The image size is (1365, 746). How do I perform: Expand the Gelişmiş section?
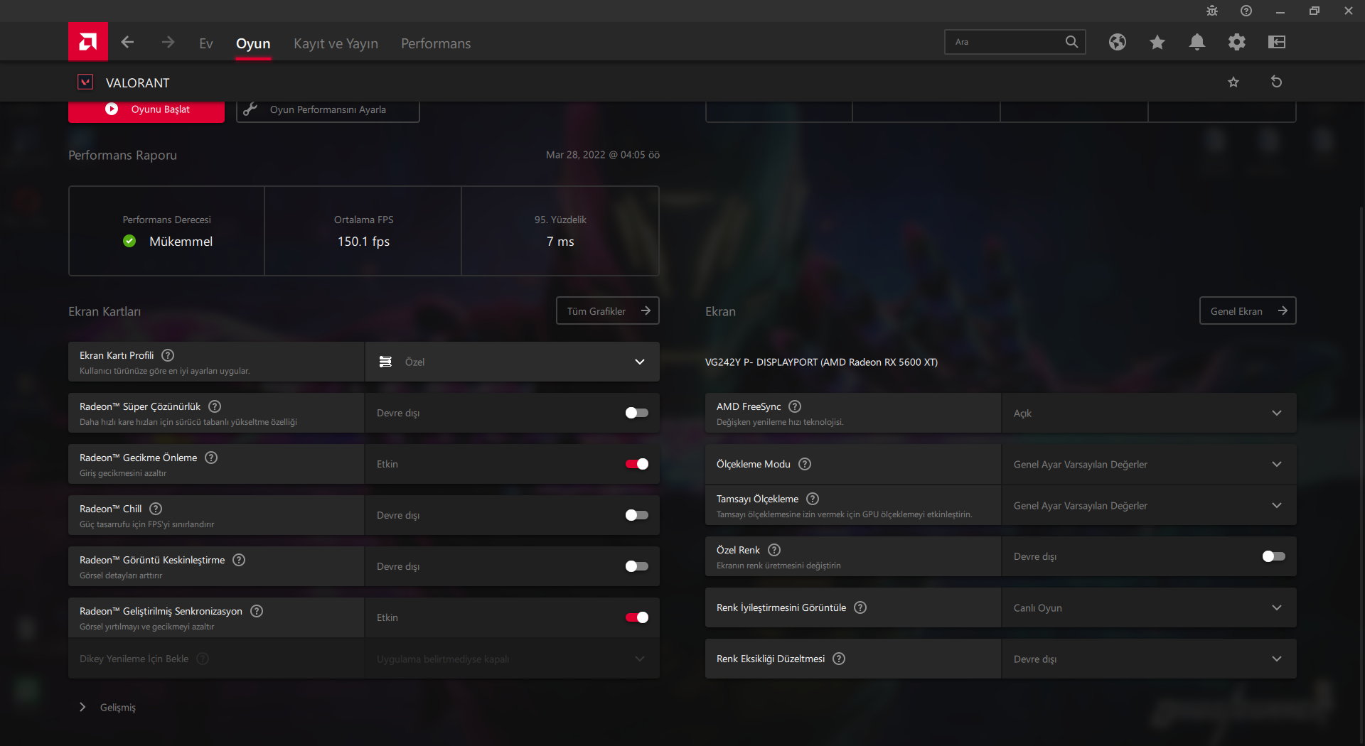[x=107, y=707]
